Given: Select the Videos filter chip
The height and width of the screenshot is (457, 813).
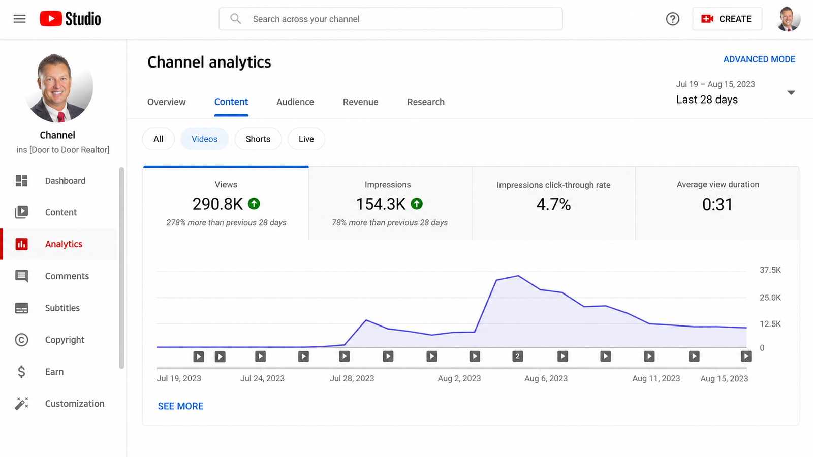Looking at the screenshot, I should point(204,139).
